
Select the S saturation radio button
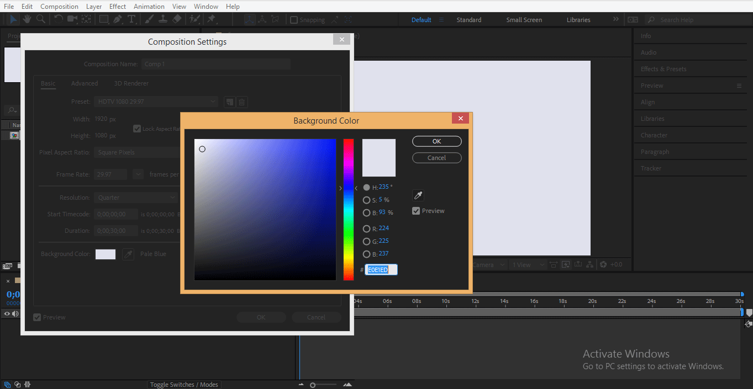click(x=366, y=200)
